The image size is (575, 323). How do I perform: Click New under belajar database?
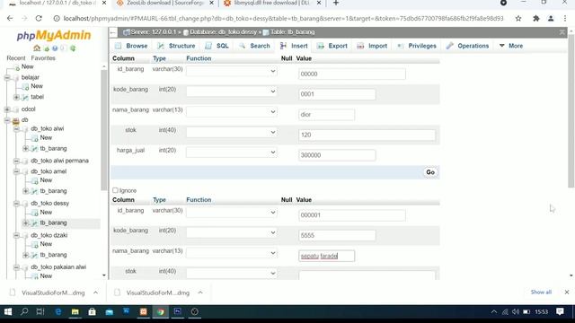click(x=37, y=86)
